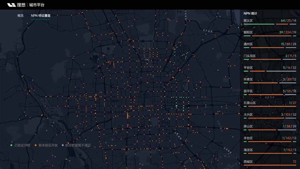Click the gray 轨迹数据暂不满足 legend dot
300x169 pixels.
(62, 145)
